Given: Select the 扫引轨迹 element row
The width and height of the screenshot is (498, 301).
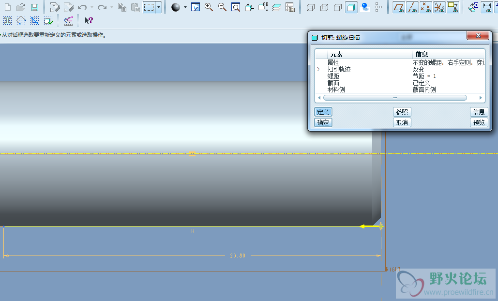Looking at the screenshot, I should pos(400,69).
